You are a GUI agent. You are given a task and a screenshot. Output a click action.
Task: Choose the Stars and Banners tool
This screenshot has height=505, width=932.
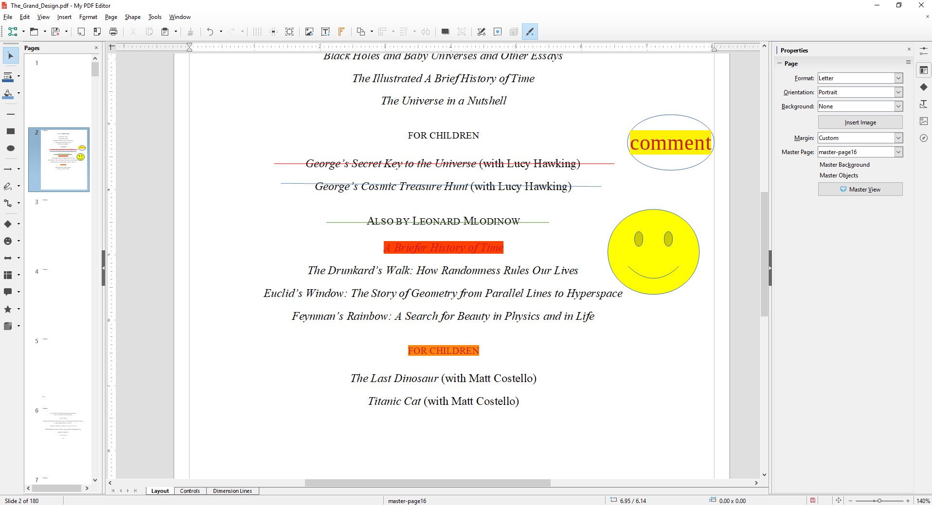point(8,309)
